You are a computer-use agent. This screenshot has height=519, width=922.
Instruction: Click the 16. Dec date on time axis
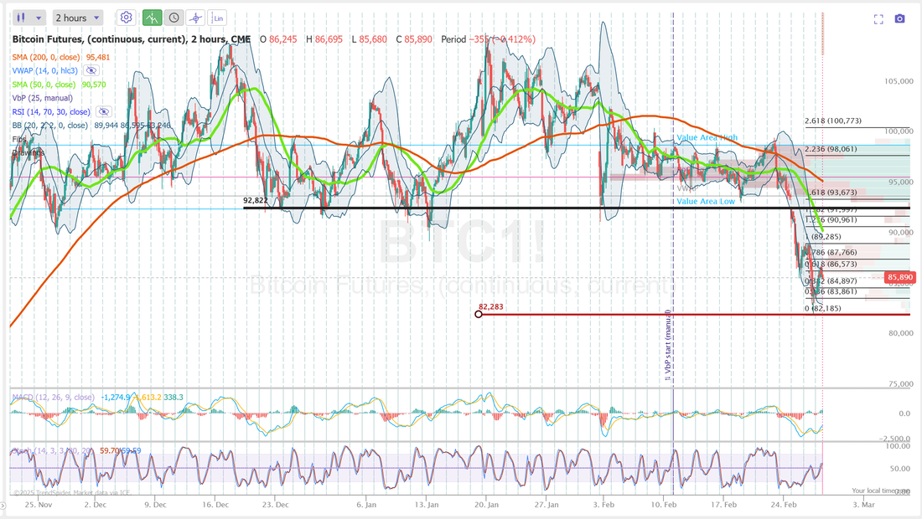tap(215, 504)
